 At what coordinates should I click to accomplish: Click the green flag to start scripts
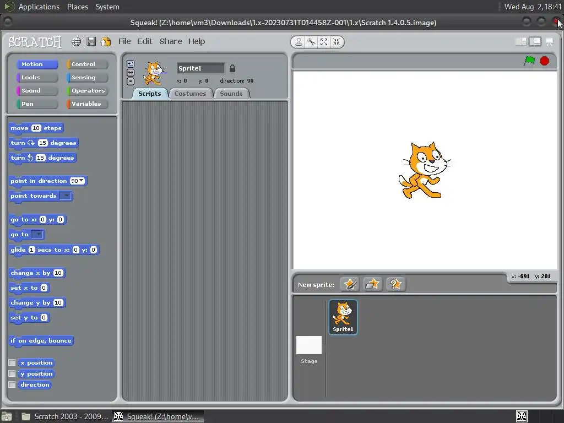(x=529, y=61)
